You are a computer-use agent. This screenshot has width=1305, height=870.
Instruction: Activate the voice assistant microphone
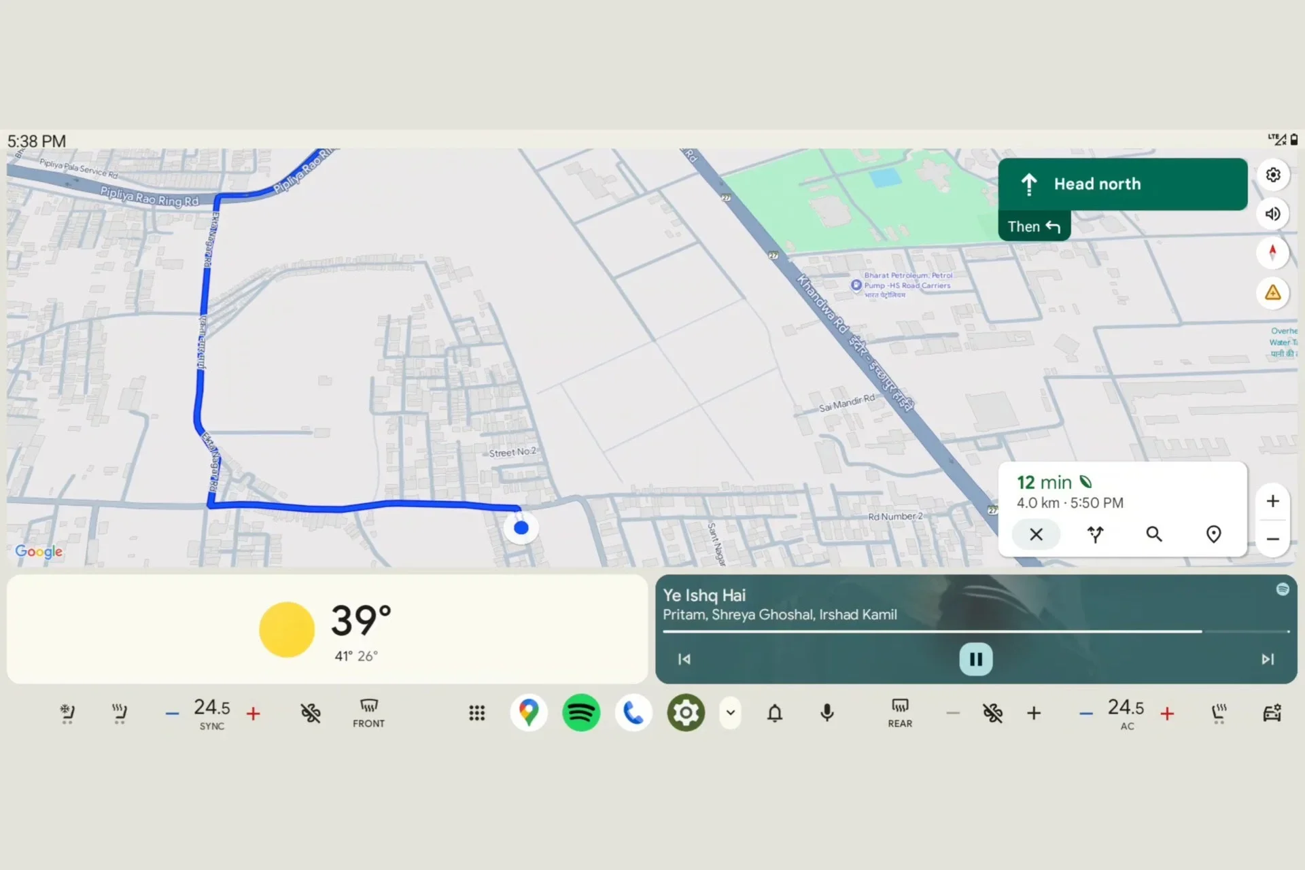(x=826, y=713)
